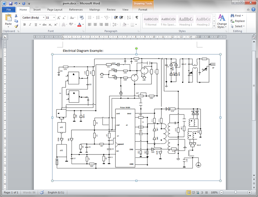Click the Cut scissors icon
258x197 pixels.
(16, 16)
